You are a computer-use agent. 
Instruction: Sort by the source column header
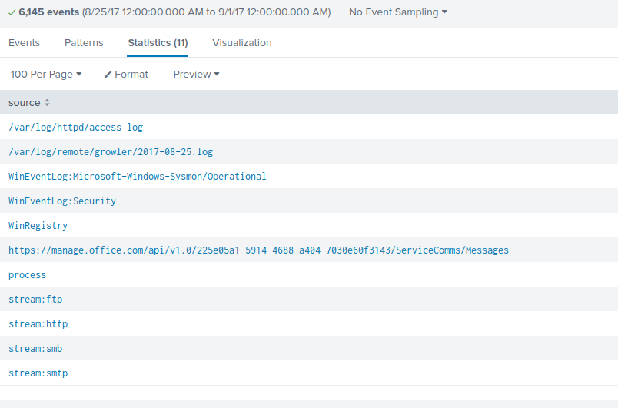[24, 103]
